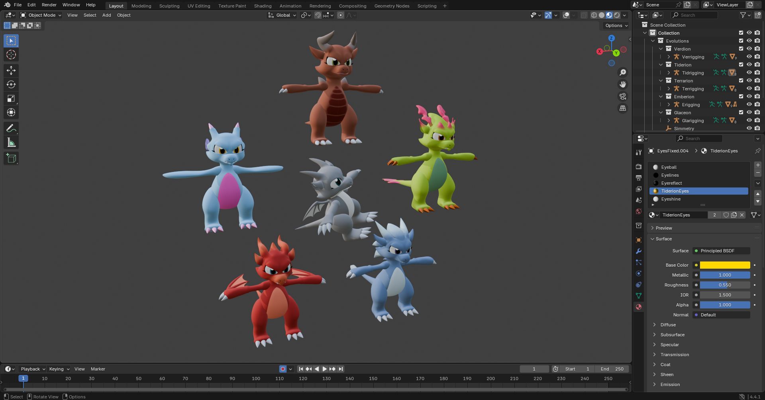Select the Annotate tool
The width and height of the screenshot is (765, 400).
click(11, 128)
